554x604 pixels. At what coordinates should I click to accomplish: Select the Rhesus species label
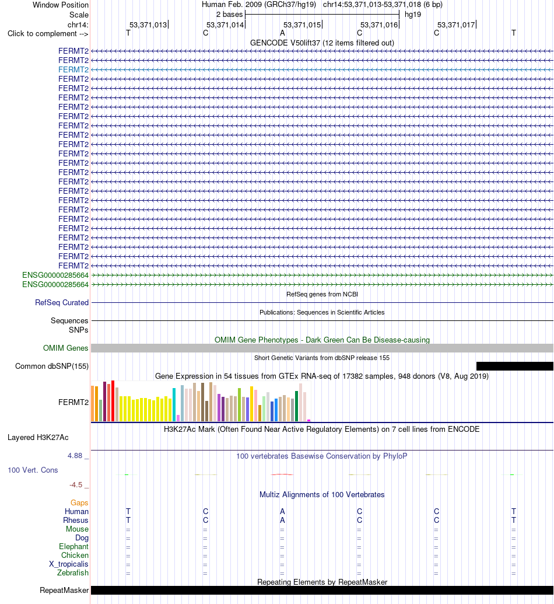pyautogui.click(x=76, y=521)
